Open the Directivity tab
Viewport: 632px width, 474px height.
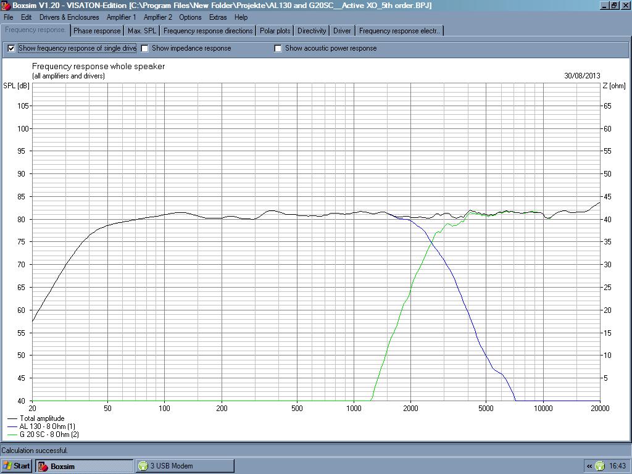point(312,31)
